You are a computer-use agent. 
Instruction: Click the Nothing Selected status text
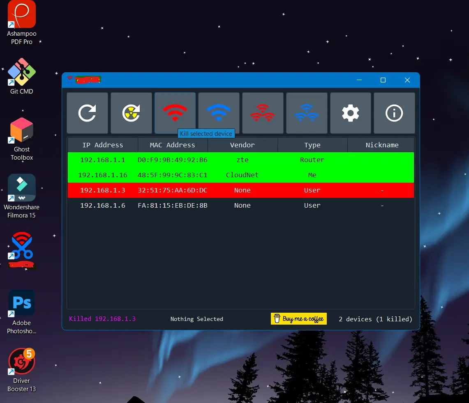(197, 319)
